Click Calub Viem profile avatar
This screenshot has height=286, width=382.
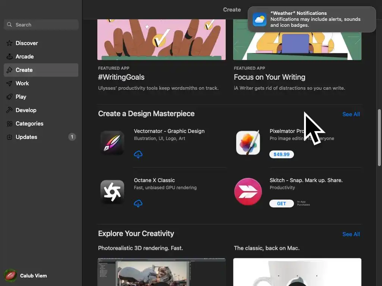(10, 276)
